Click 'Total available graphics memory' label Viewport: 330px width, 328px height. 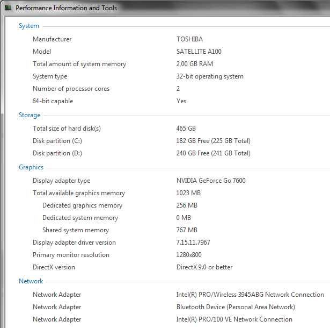coord(79,193)
